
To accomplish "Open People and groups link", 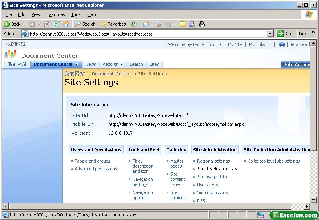I will point(93,161).
